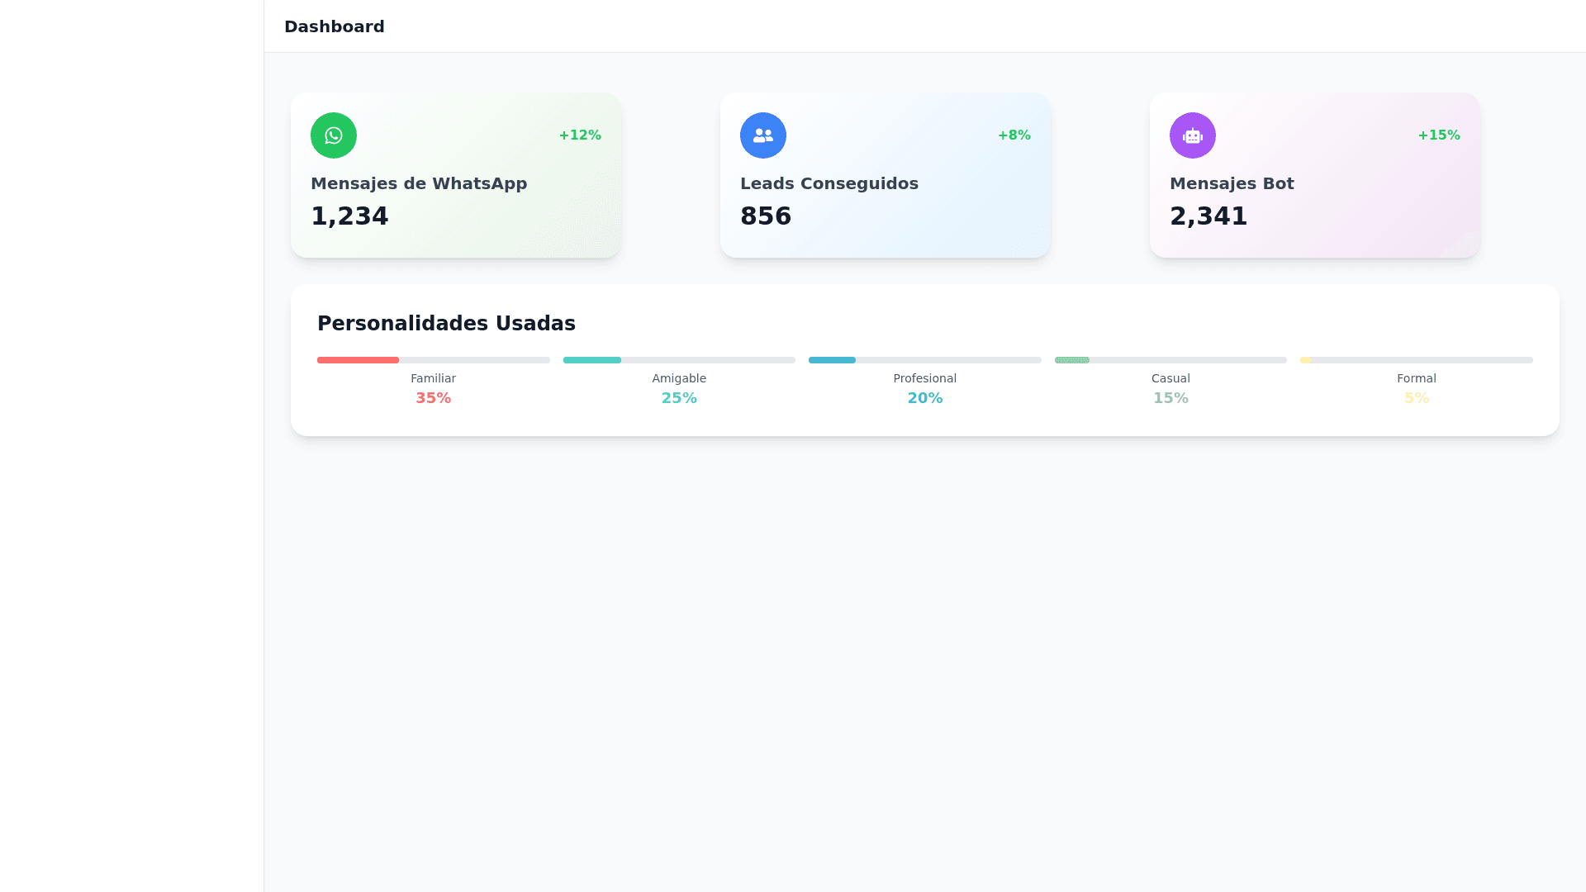Image resolution: width=1586 pixels, height=892 pixels.
Task: Click the 25% Amigable percentage
Action: tap(678, 398)
